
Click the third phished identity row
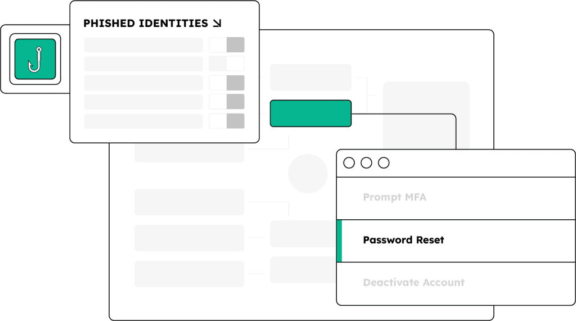pos(143,83)
